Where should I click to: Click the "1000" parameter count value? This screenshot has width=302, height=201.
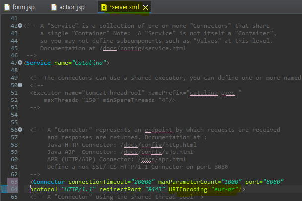(x=231, y=182)
